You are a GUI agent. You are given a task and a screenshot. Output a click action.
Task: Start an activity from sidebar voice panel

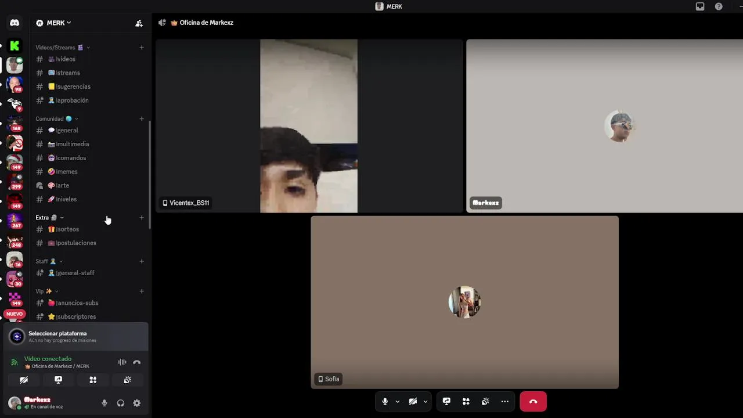pos(93,380)
